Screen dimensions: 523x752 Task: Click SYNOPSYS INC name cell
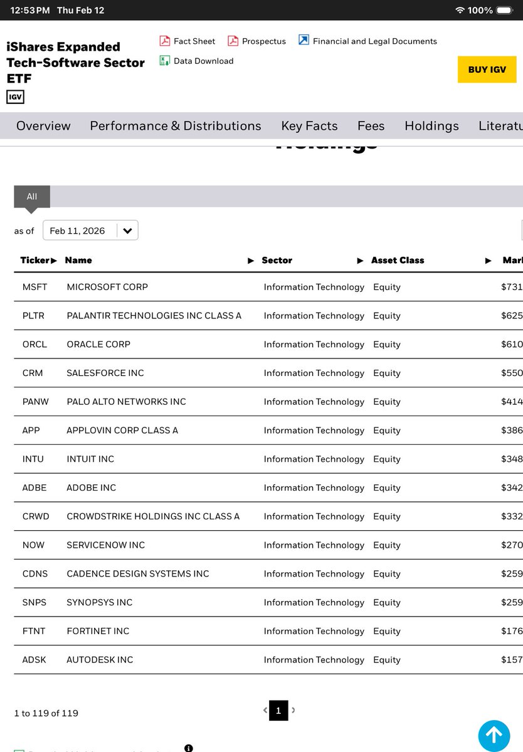[x=100, y=602]
